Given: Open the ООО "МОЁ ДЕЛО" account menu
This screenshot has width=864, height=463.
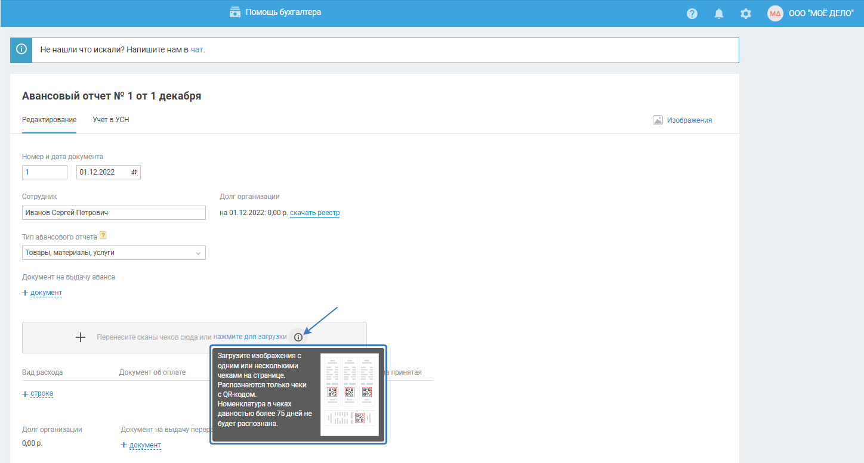Looking at the screenshot, I should pyautogui.click(x=821, y=14).
